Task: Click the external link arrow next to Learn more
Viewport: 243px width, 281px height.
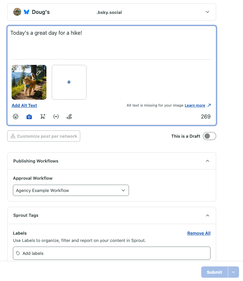Action: pyautogui.click(x=208, y=105)
